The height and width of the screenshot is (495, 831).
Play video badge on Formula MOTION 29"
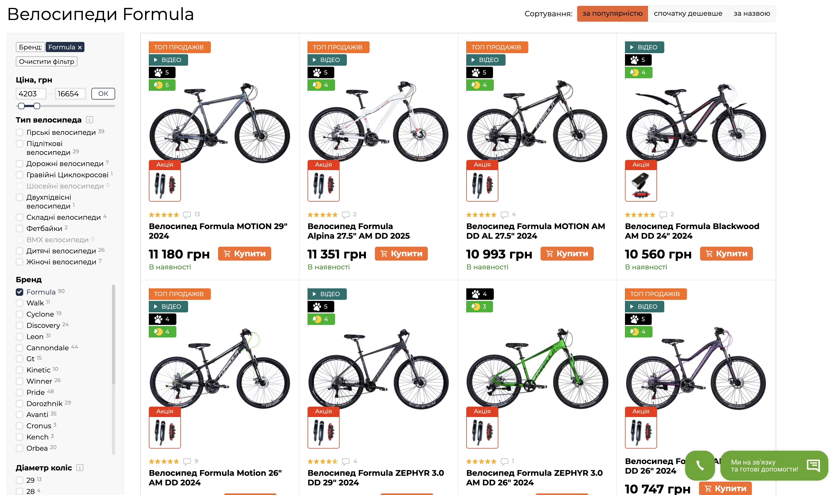168,60
